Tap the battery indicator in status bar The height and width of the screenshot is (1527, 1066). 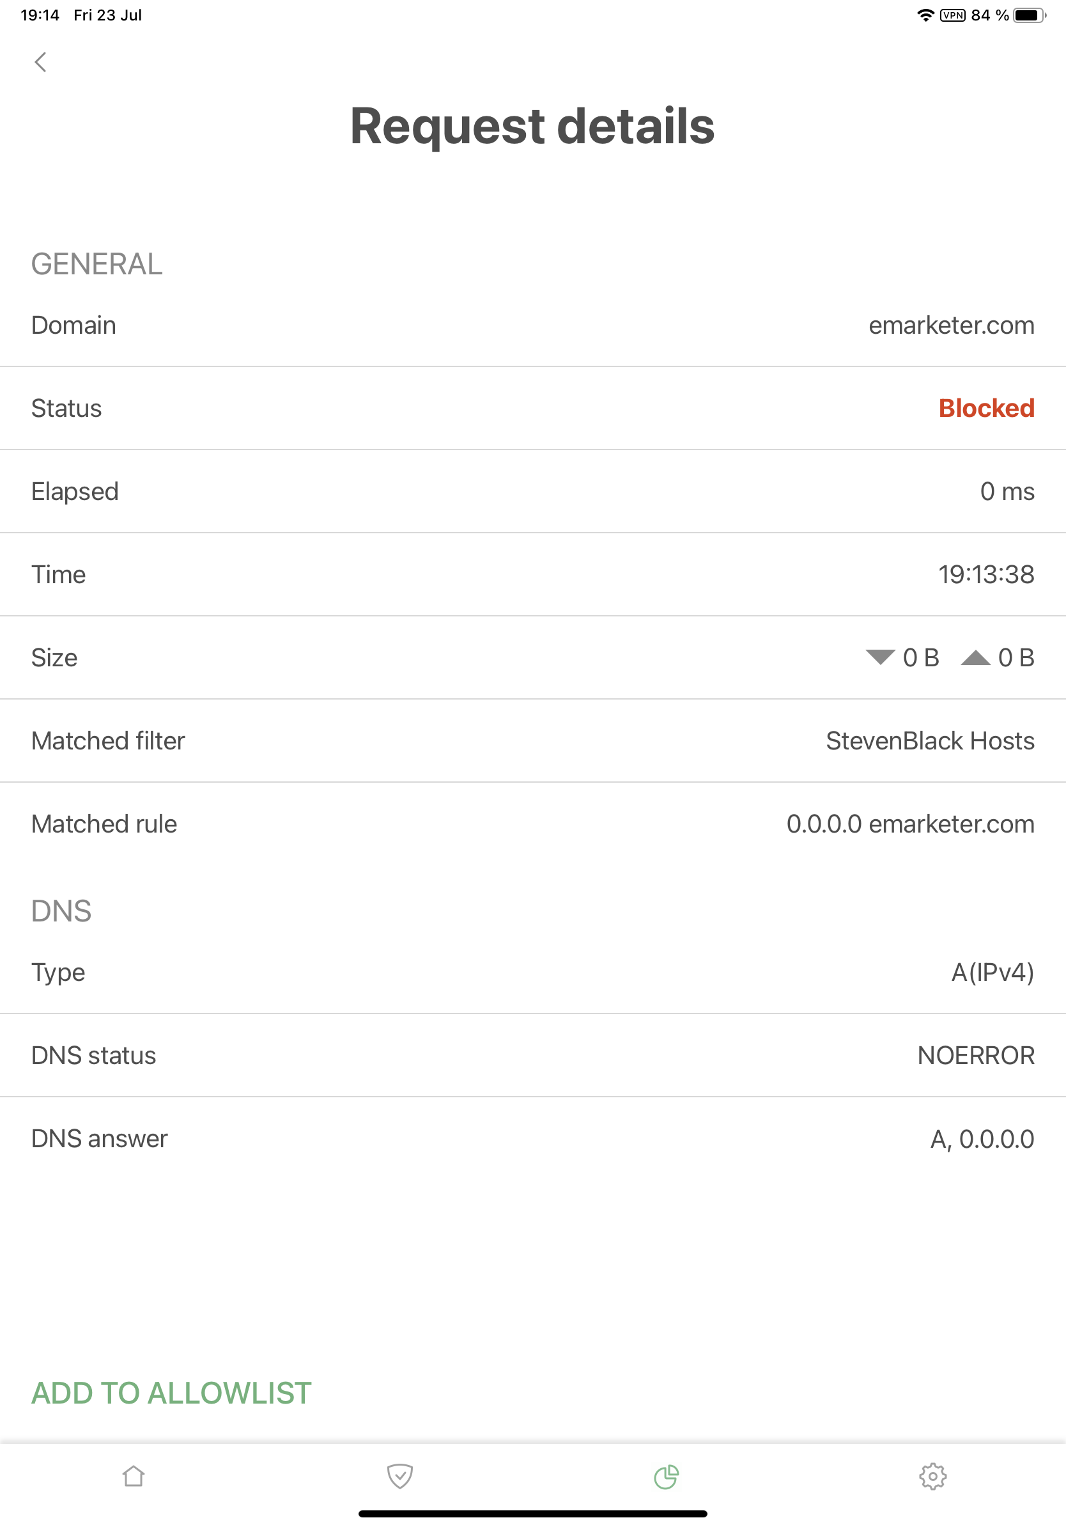[x=1027, y=15]
